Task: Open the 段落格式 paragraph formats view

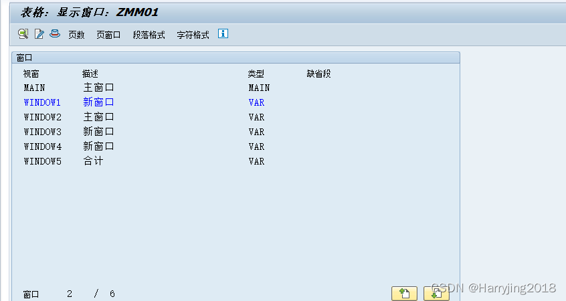Action: [x=149, y=35]
